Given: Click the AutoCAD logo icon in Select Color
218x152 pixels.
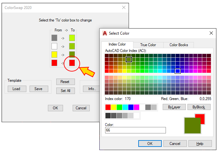Looking at the screenshot, I should click(x=105, y=33).
